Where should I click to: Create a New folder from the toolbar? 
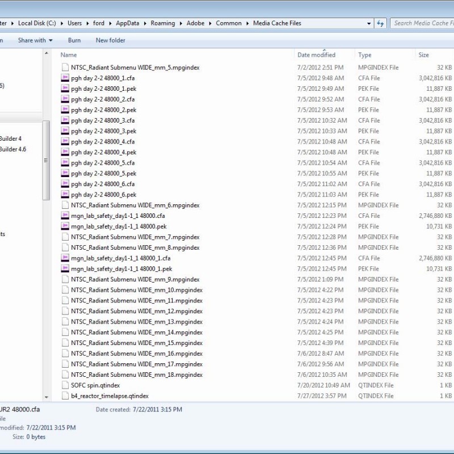point(110,40)
